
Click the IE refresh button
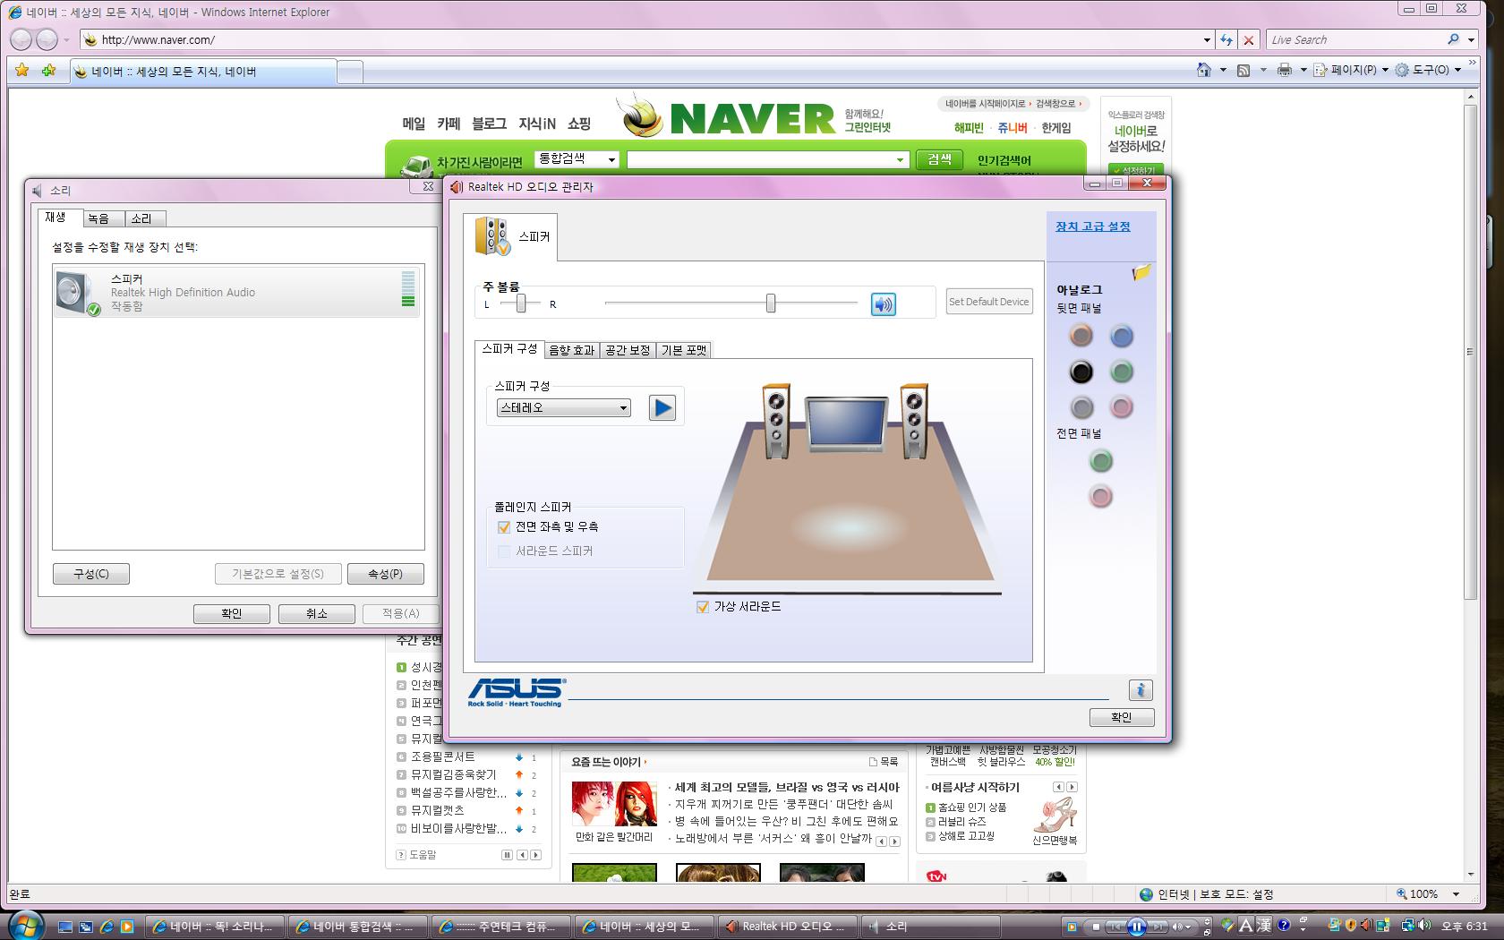coord(1226,39)
